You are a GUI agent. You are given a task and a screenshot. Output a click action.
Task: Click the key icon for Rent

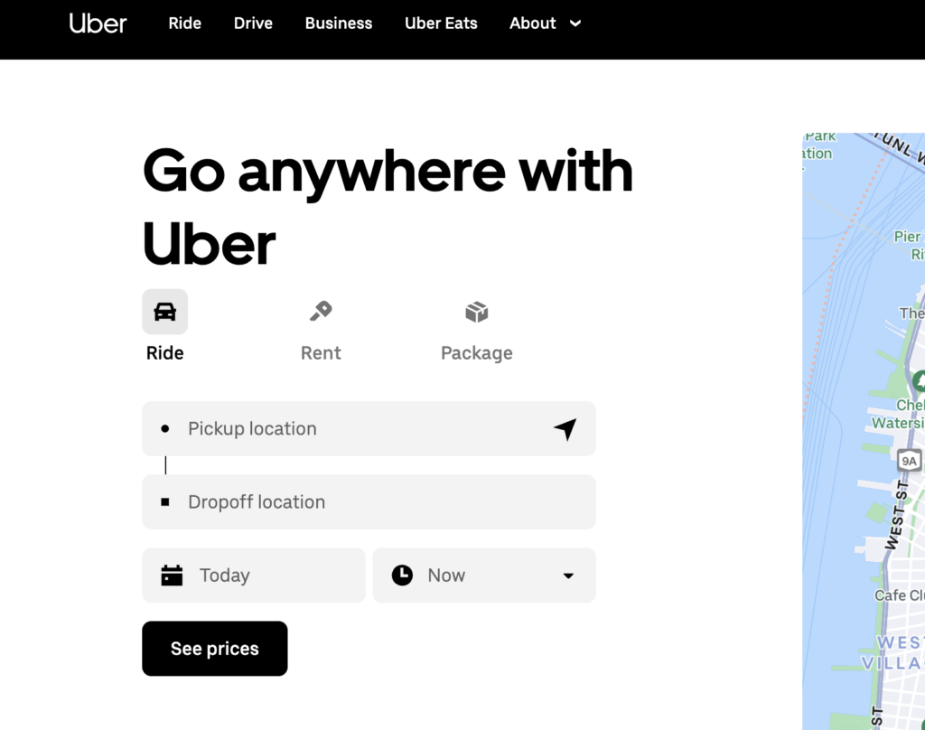[x=321, y=311]
